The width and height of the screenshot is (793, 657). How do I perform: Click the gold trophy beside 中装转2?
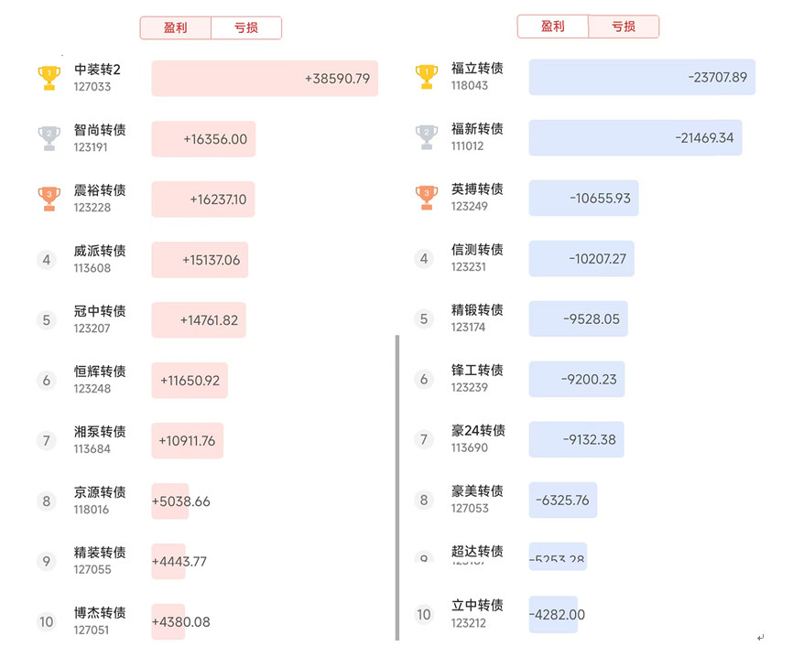[49, 77]
